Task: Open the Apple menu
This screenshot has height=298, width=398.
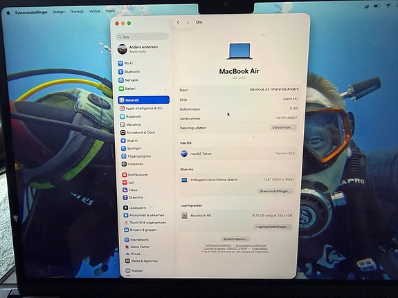Action: pos(8,12)
